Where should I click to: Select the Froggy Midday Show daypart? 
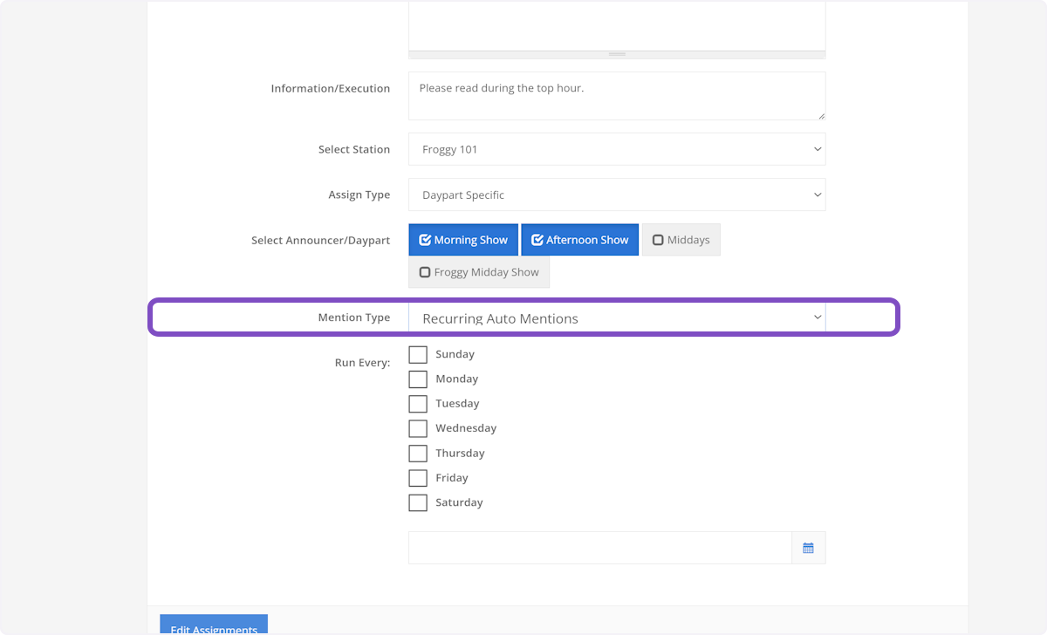pos(478,272)
